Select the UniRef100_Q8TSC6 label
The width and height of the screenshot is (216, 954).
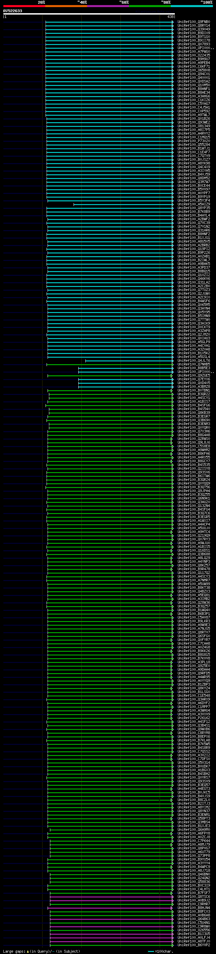(x=193, y=896)
